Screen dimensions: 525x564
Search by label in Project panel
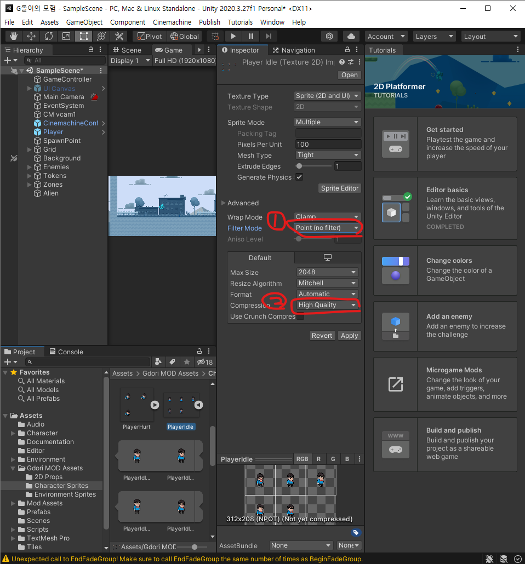[172, 362]
